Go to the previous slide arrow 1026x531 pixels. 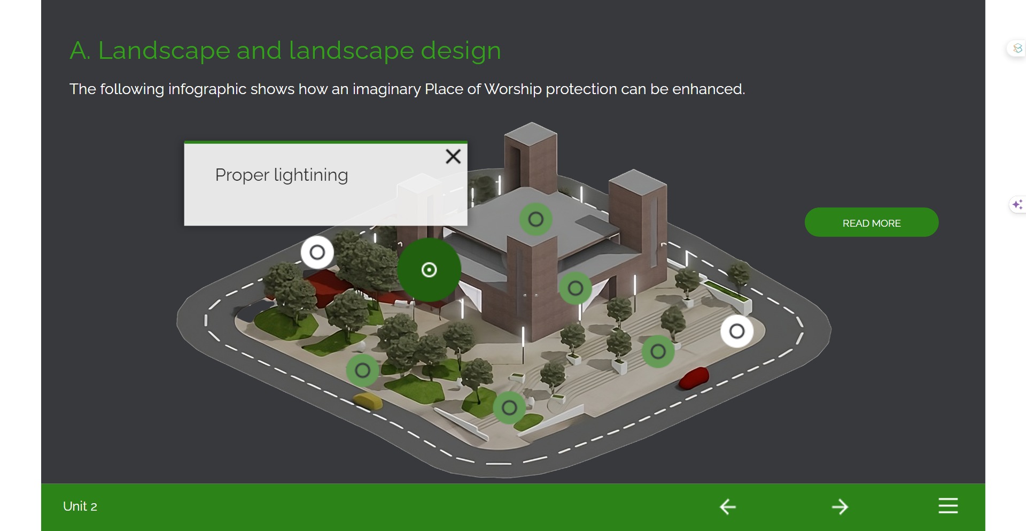click(727, 506)
